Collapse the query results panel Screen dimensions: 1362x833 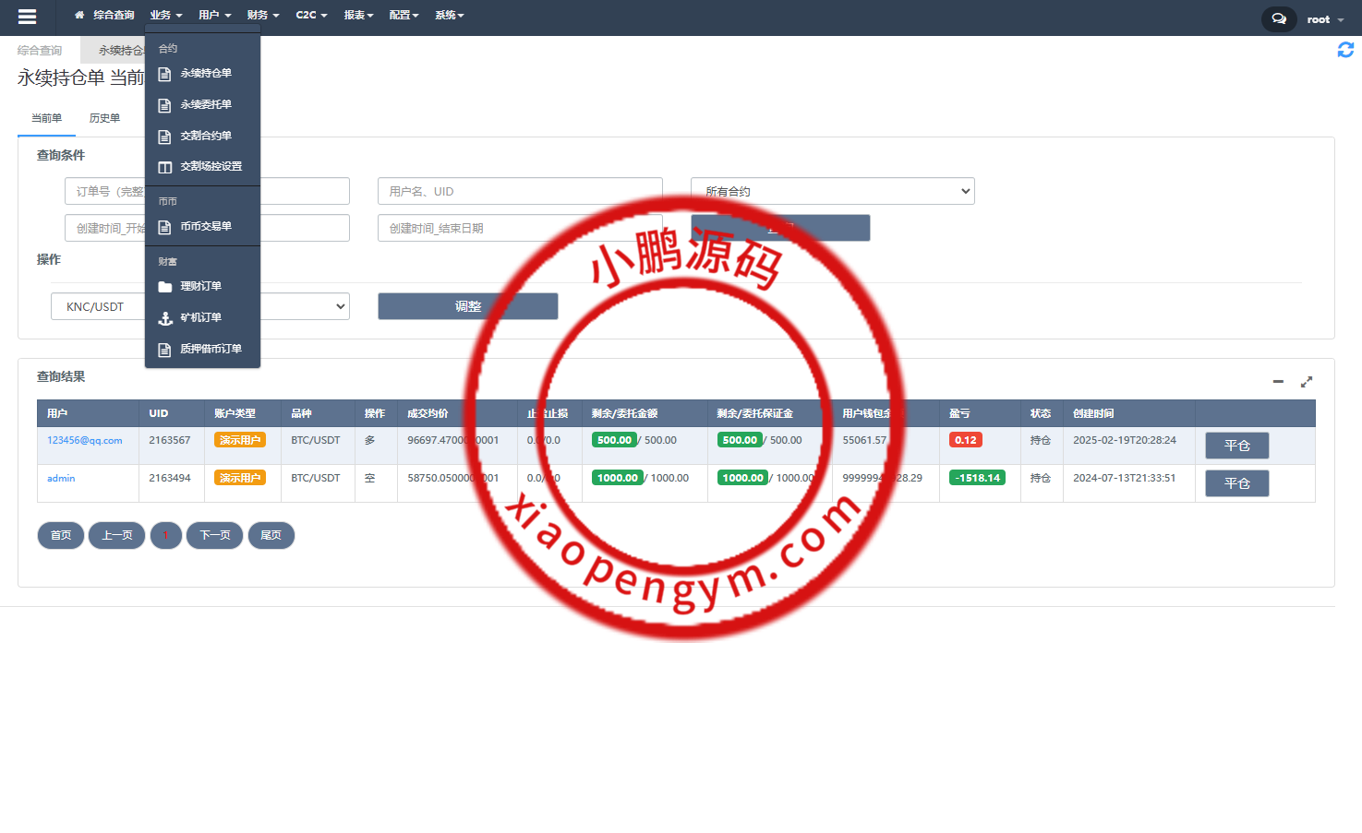click(1278, 381)
